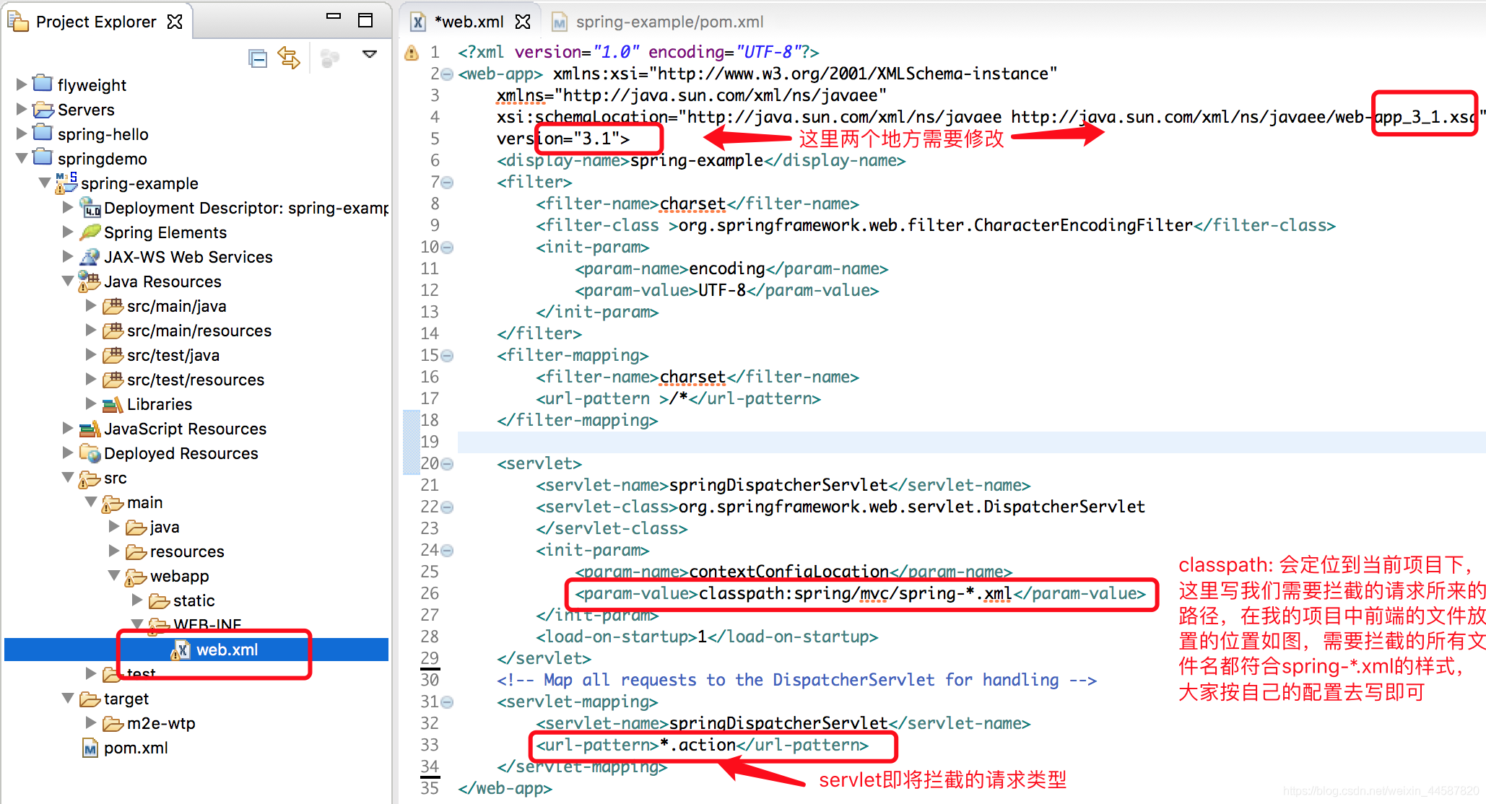Click the Libraries books icon
The height and width of the screenshot is (804, 1486).
(x=113, y=403)
